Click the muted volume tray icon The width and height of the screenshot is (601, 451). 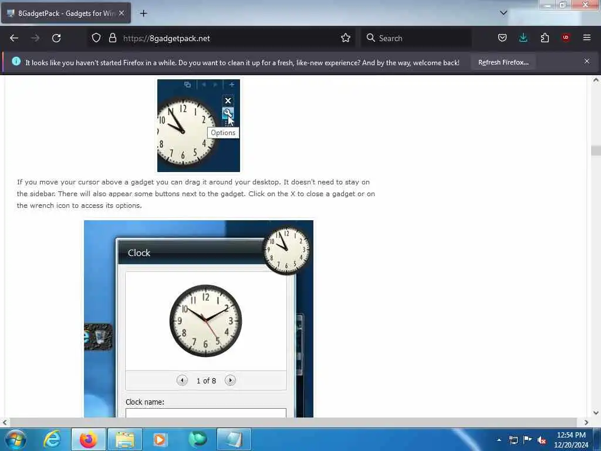pos(542,440)
